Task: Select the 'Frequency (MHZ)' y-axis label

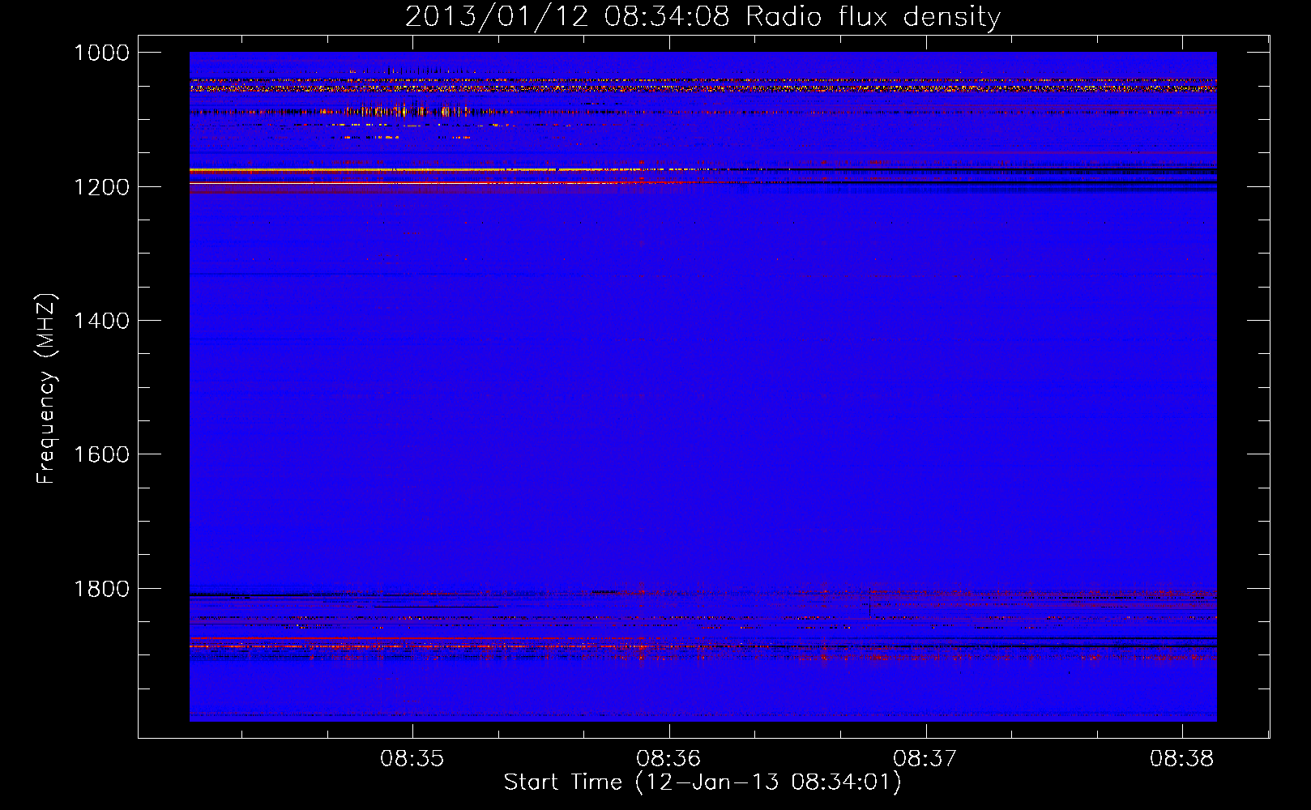Action: tap(46, 389)
